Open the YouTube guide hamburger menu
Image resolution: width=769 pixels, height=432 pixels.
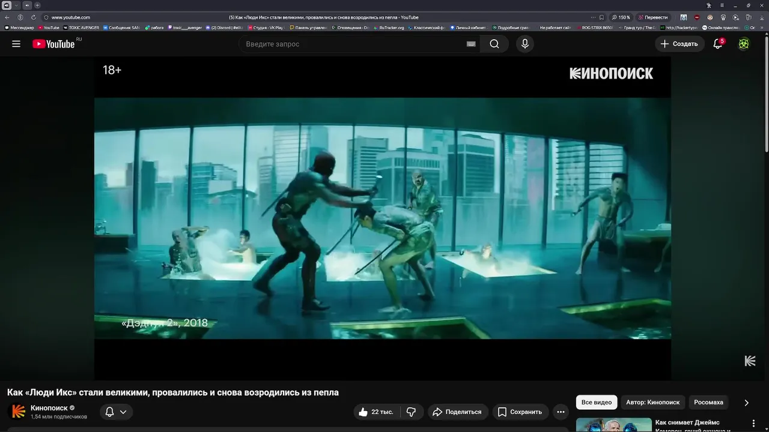tap(16, 44)
